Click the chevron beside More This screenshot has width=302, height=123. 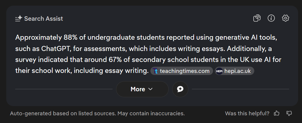pos(150,89)
